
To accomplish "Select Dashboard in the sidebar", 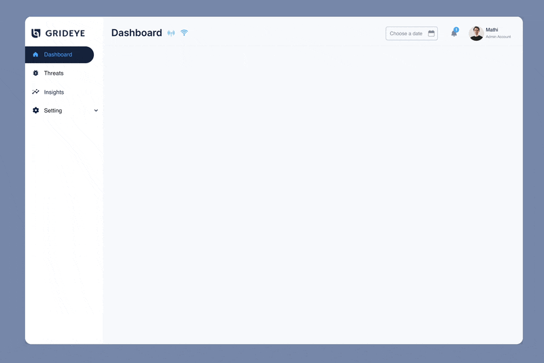I will 58,54.
